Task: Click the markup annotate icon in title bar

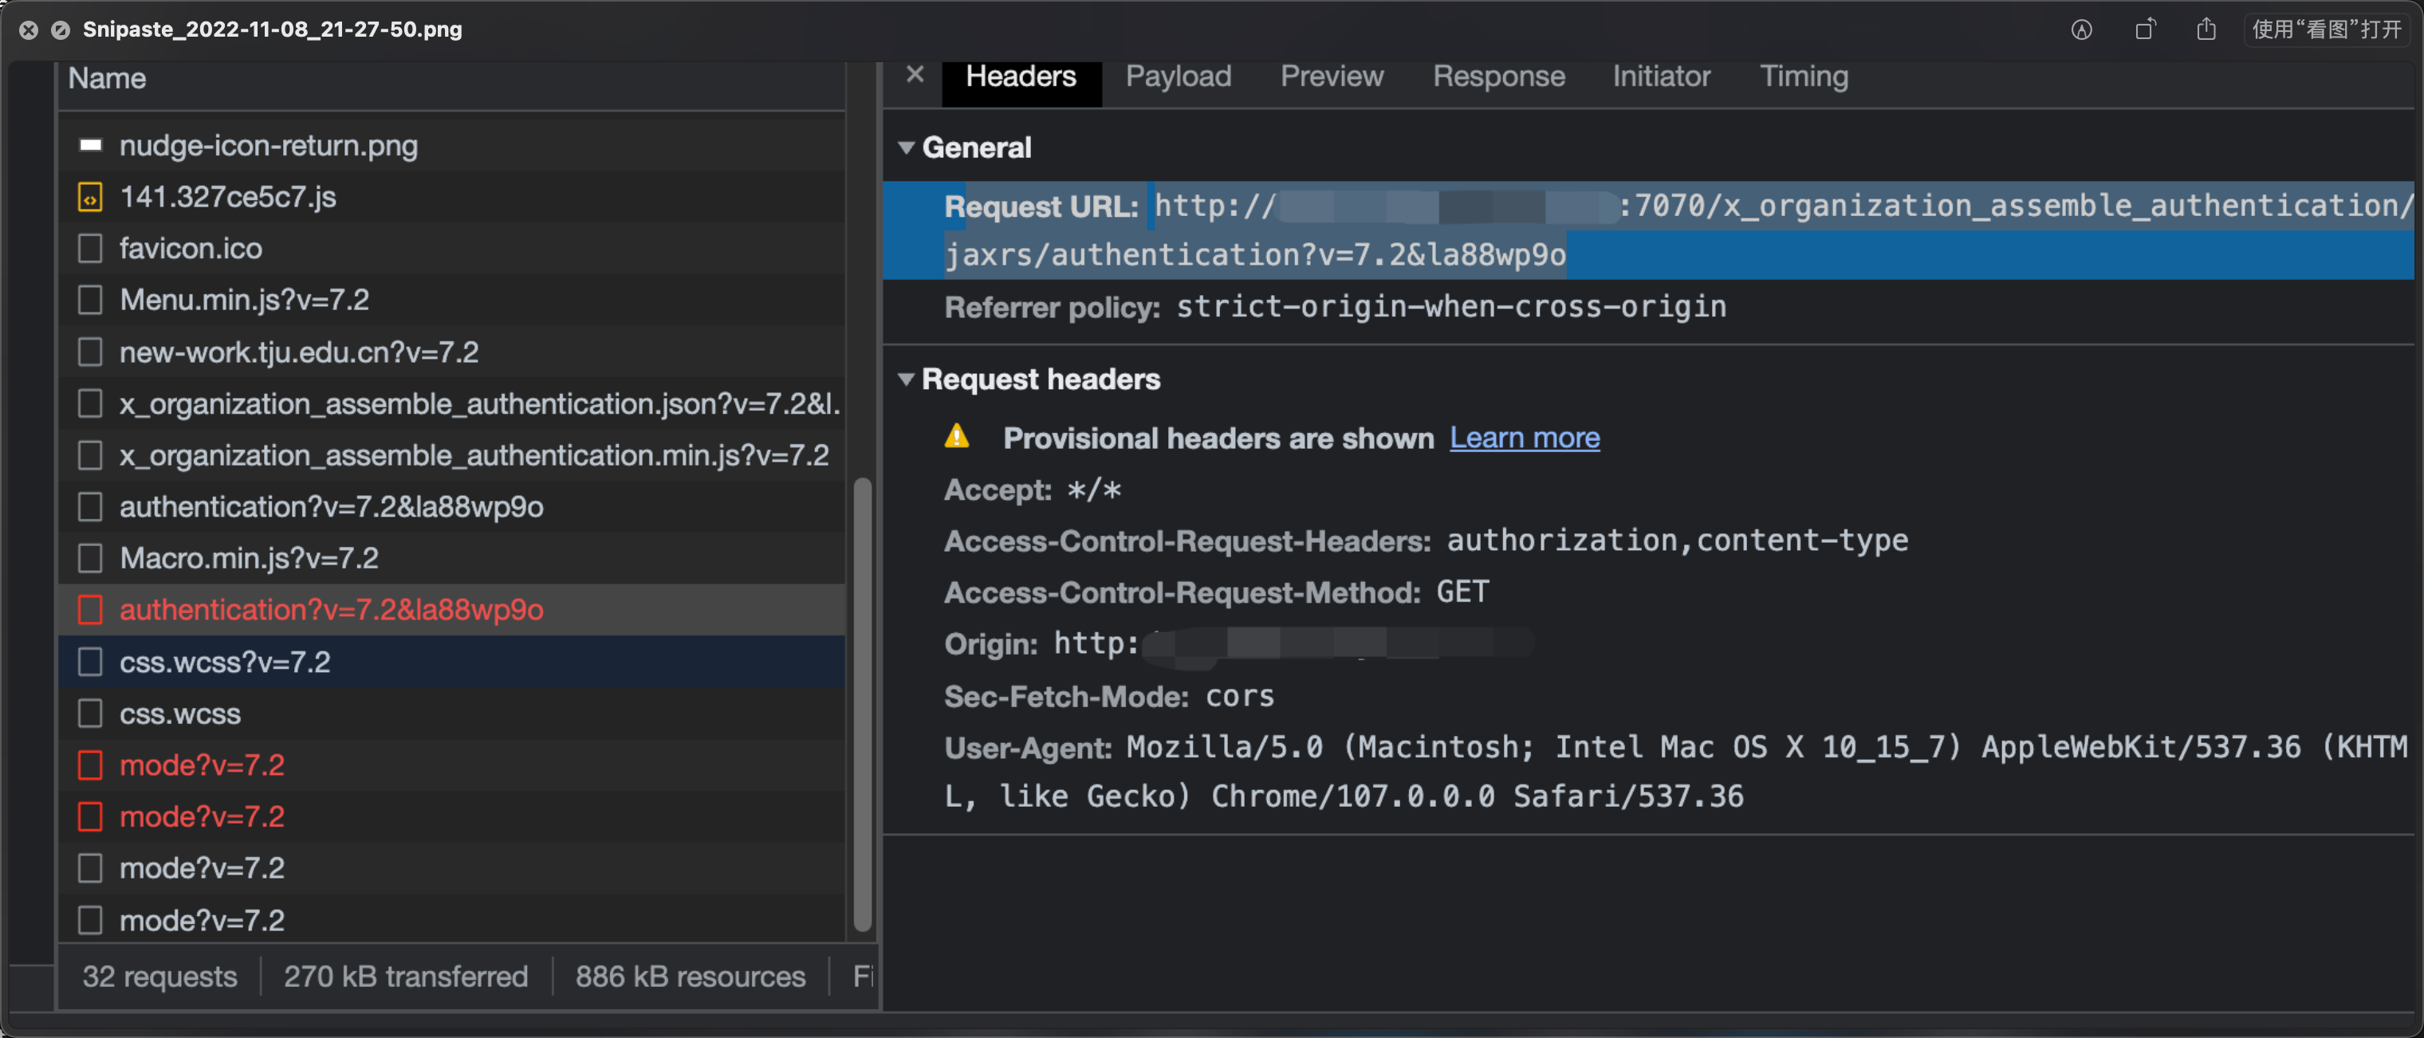Action: coord(2081,30)
